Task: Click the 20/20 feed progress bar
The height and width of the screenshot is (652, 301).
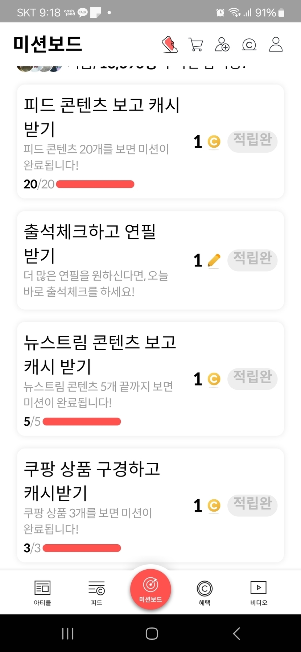Action: click(95, 184)
